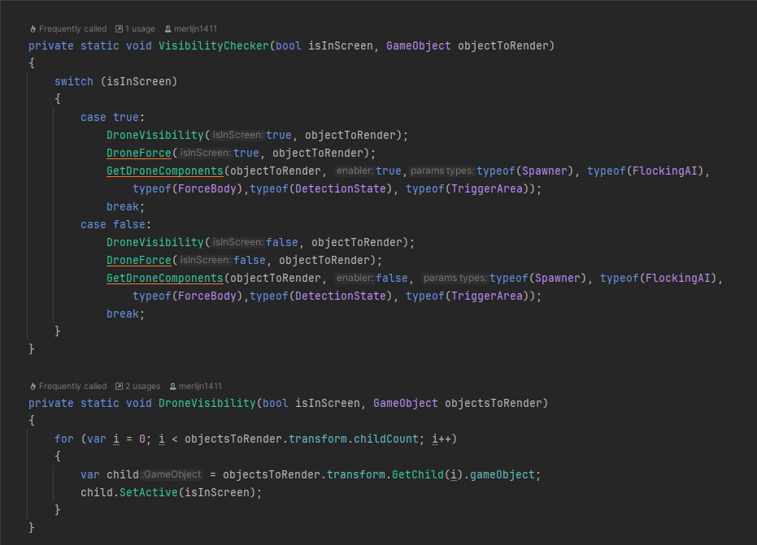Screen dimensions: 757x545
Task: Click the underlined GetDroneComponents call under case false
Action: [x=164, y=278]
